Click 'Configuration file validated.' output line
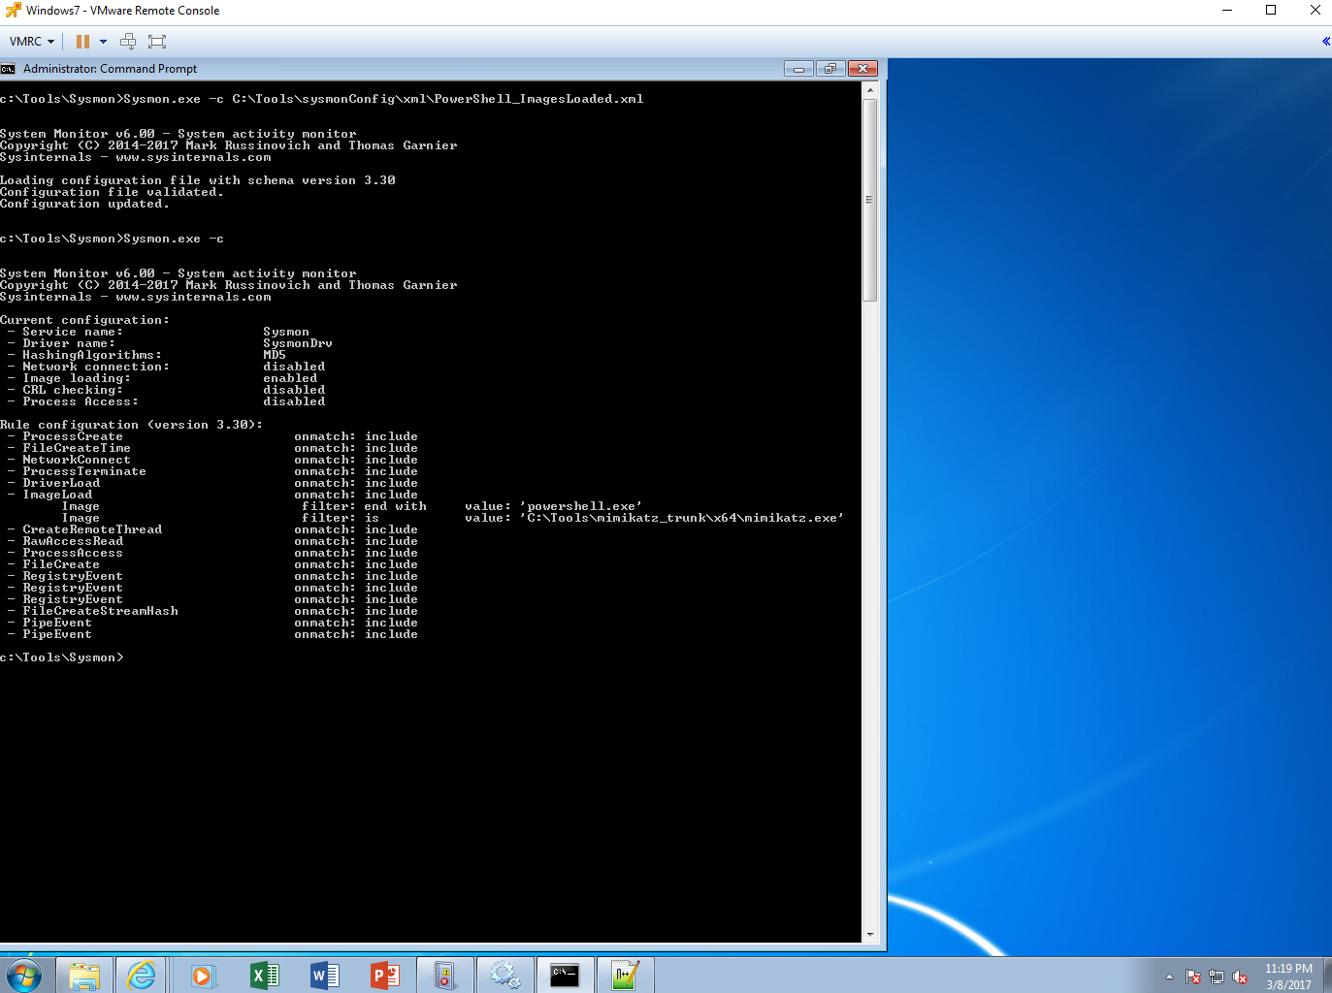Image resolution: width=1332 pixels, height=993 pixels. coord(112,192)
